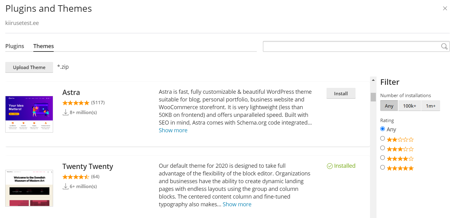Click the search magnifier icon

[x=444, y=46]
